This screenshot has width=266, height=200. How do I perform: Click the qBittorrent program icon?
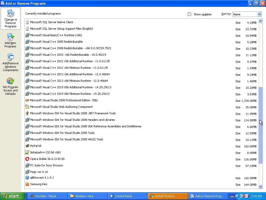pos(27,178)
